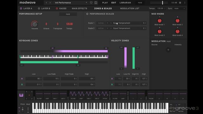Screen dimensions: 203x114
Task: Open the Zones & Scales tab
Action: [x=103, y=9]
